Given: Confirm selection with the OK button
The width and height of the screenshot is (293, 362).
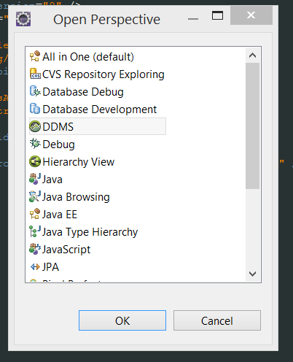Looking at the screenshot, I should coord(122,320).
